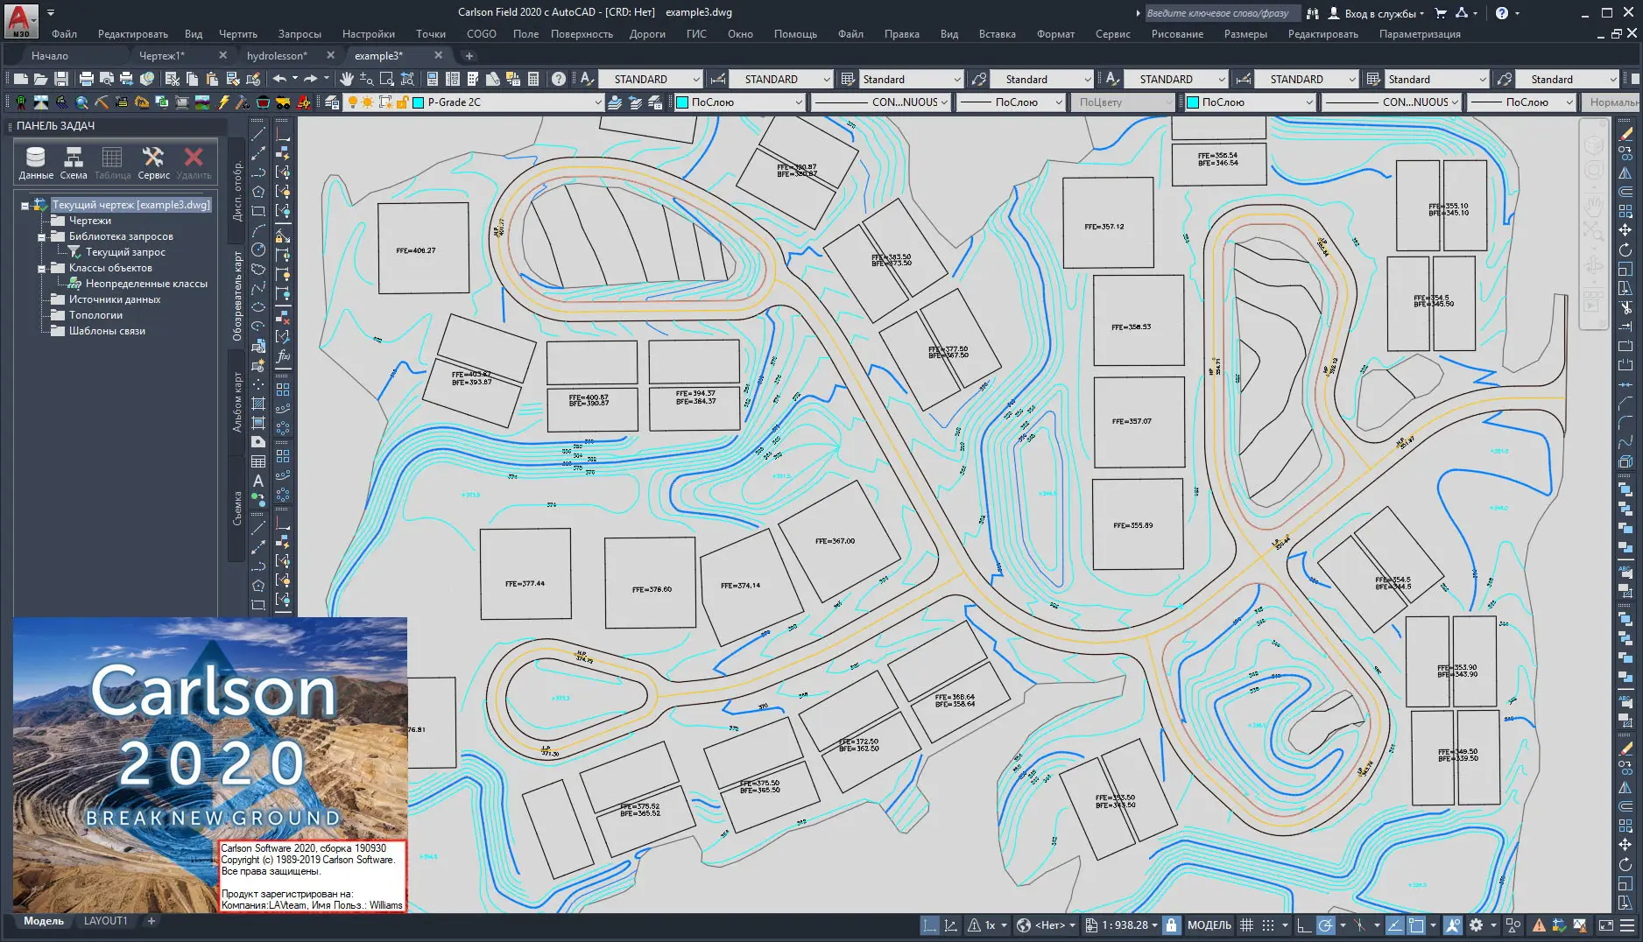
Task: Open the ГИС menu
Action: (696, 34)
